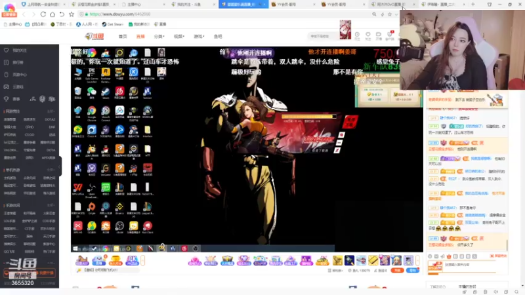Open the Get Steam bookmark

tap(113, 24)
